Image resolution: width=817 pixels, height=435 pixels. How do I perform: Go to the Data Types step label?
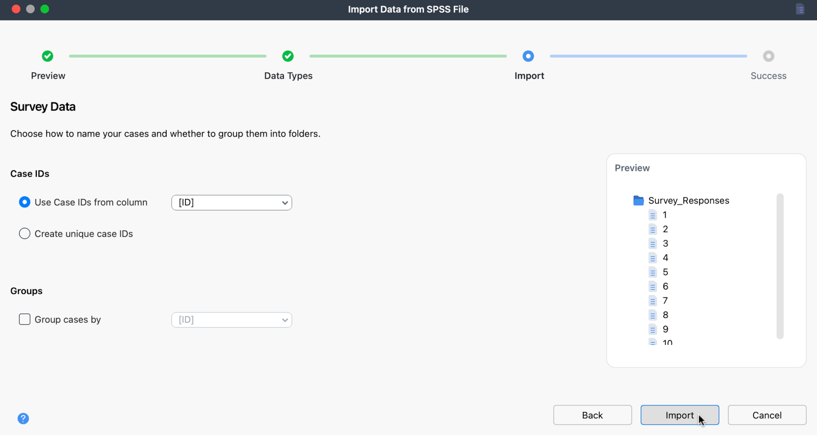click(288, 76)
